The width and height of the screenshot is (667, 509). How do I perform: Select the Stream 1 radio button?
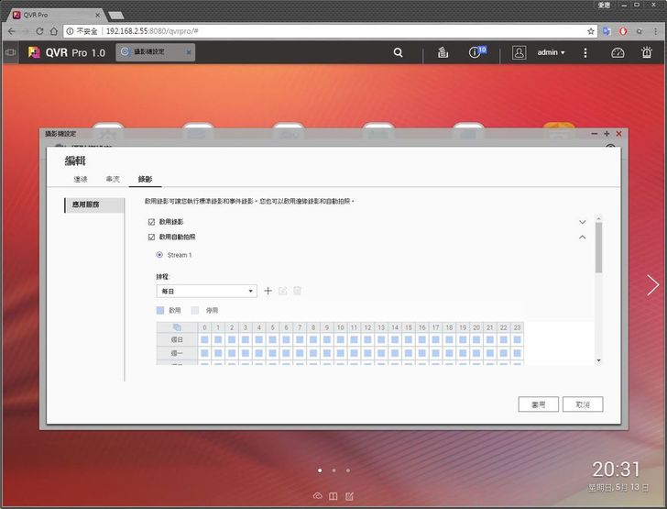[161, 255]
